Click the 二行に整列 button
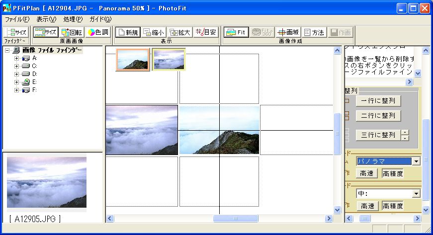The height and width of the screenshot is (235, 433). [x=378, y=116]
